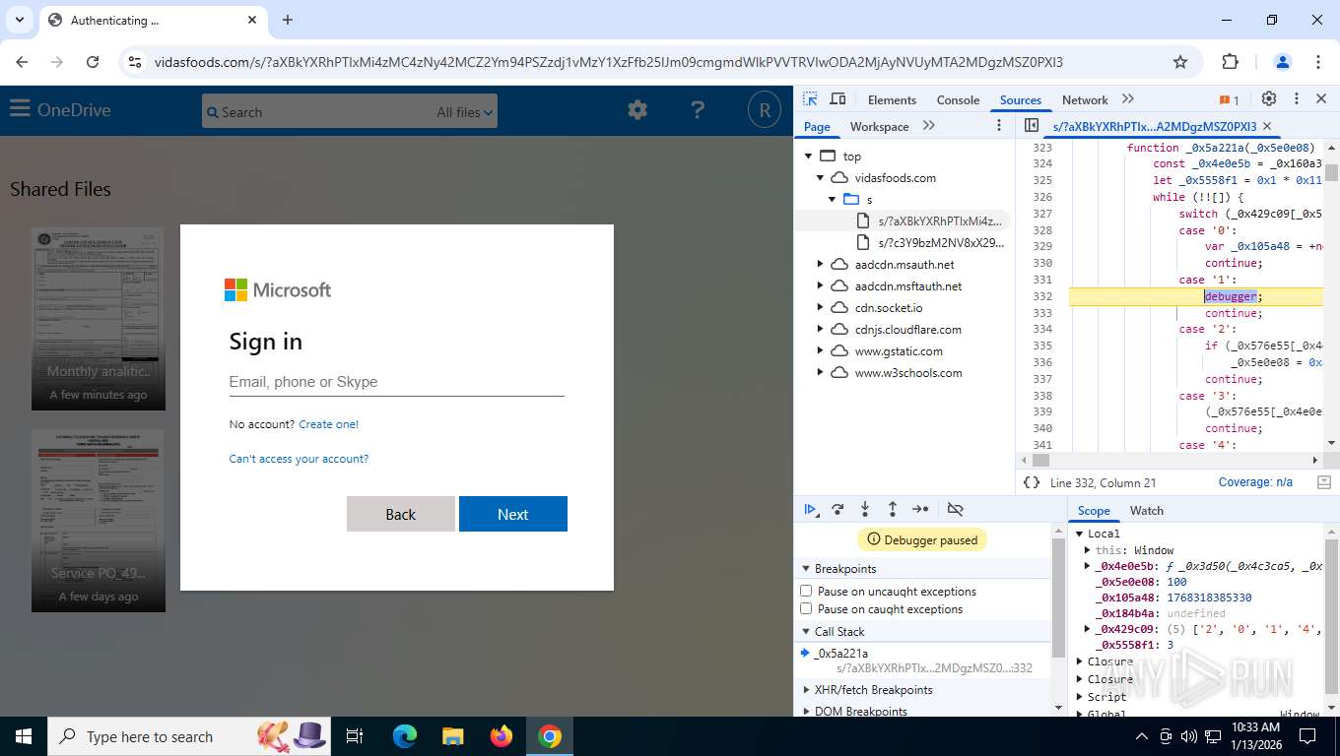This screenshot has width=1340, height=756.
Task: Step out of current function
Action: pyautogui.click(x=893, y=509)
